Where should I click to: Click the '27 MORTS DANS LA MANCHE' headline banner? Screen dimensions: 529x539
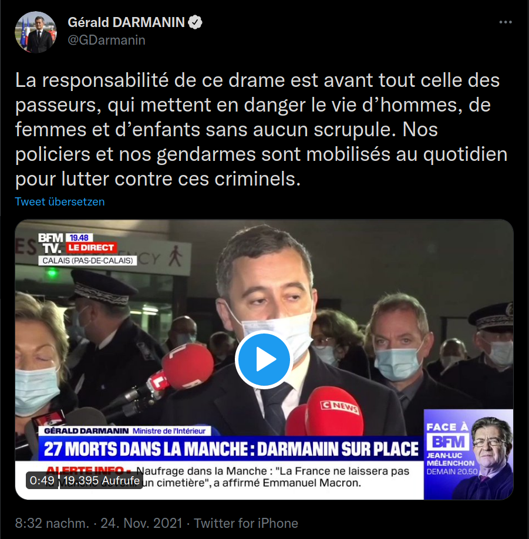[231, 449]
